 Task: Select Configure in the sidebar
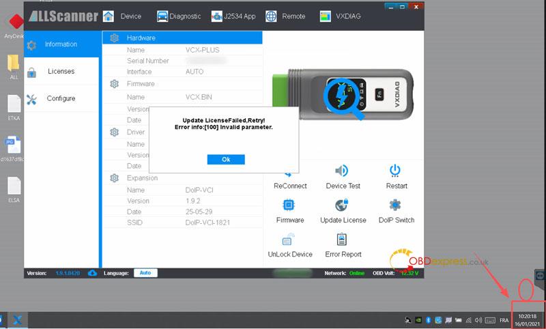tap(61, 98)
